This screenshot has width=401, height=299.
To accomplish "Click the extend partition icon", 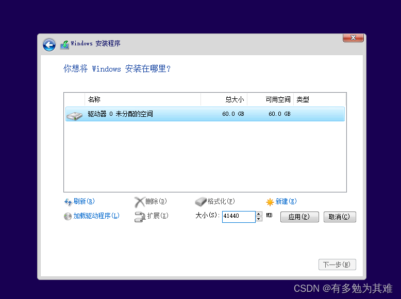I will tap(140, 217).
